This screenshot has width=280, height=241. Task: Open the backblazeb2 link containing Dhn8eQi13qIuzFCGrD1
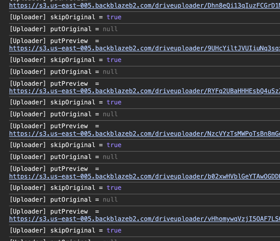pyautogui.click(x=145, y=6)
